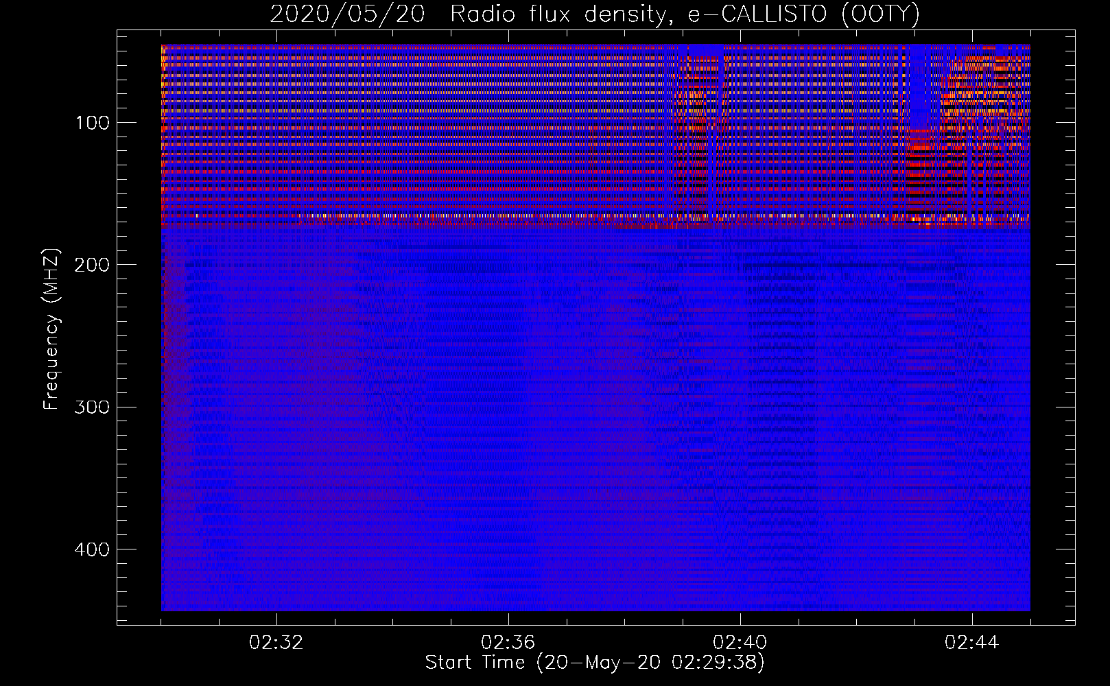Click the 'Frequency (MHZ)' y-axis label
This screenshot has height=686, width=1110.
51,329
